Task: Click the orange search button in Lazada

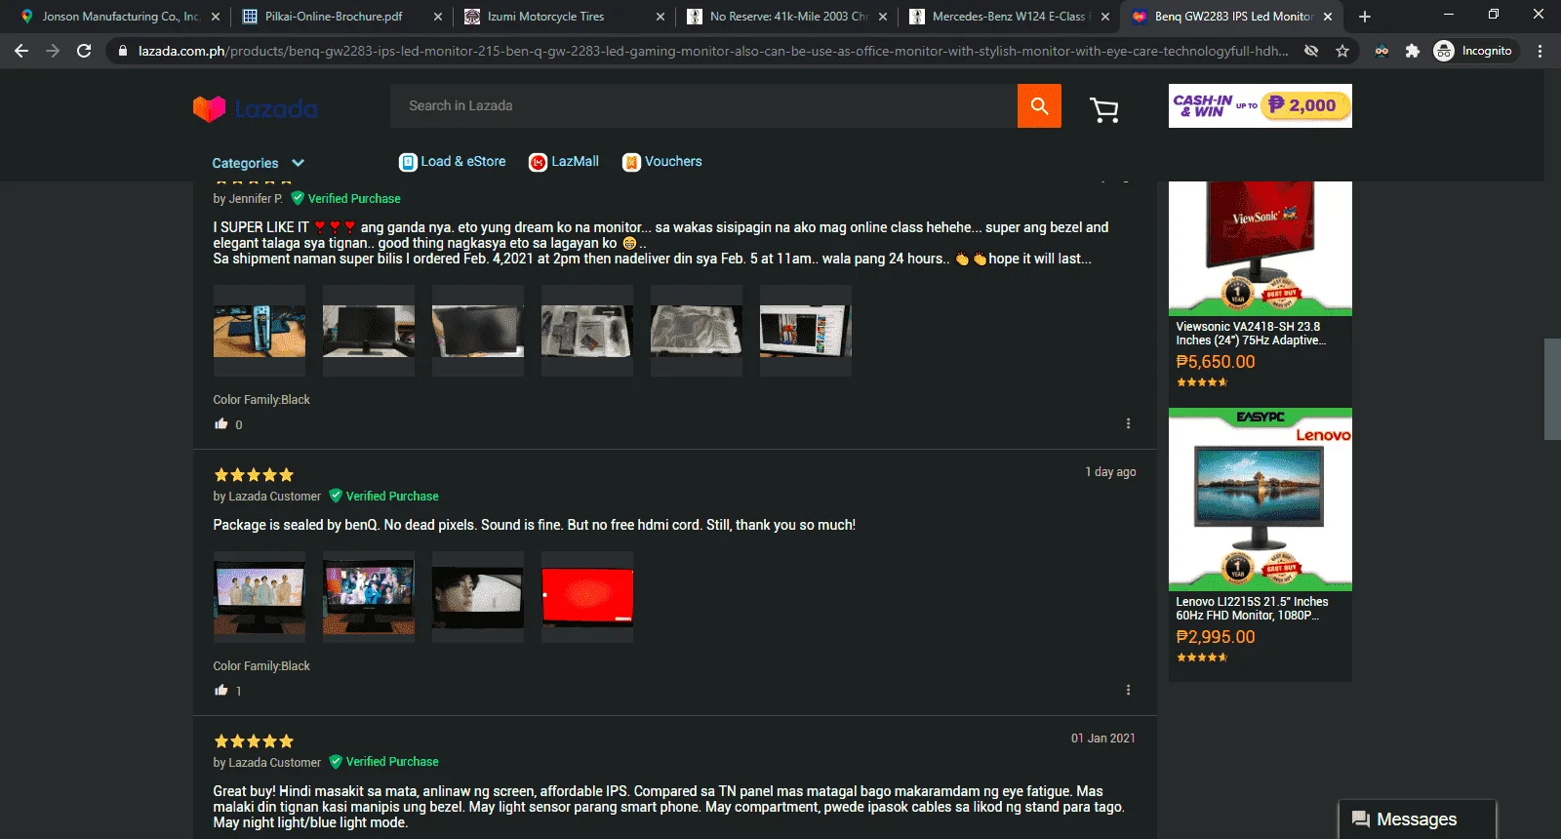Action: click(1039, 105)
